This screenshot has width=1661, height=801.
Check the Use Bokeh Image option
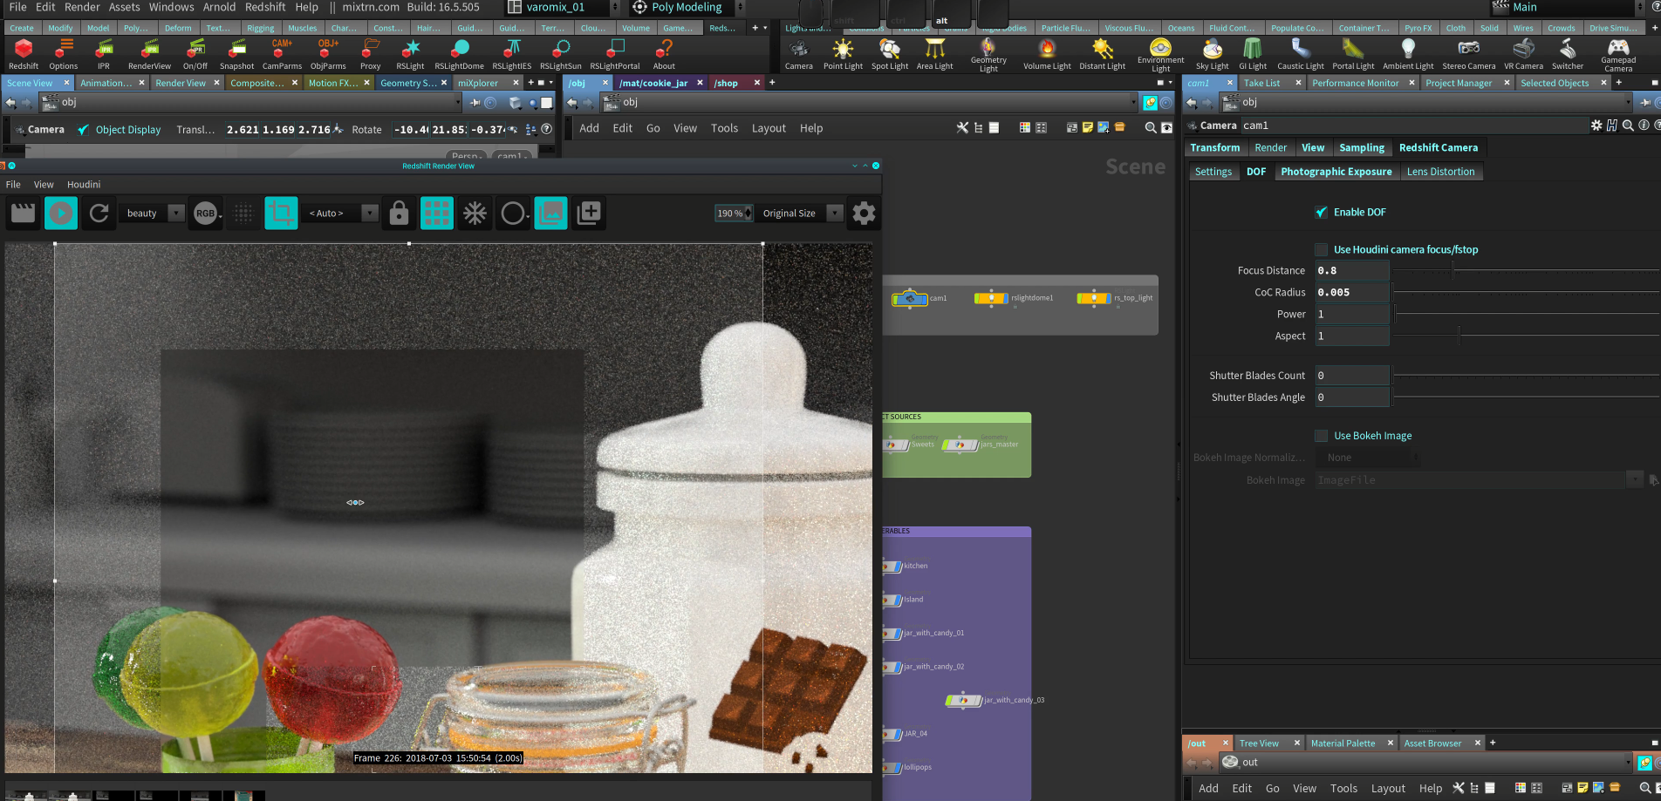pos(1321,436)
